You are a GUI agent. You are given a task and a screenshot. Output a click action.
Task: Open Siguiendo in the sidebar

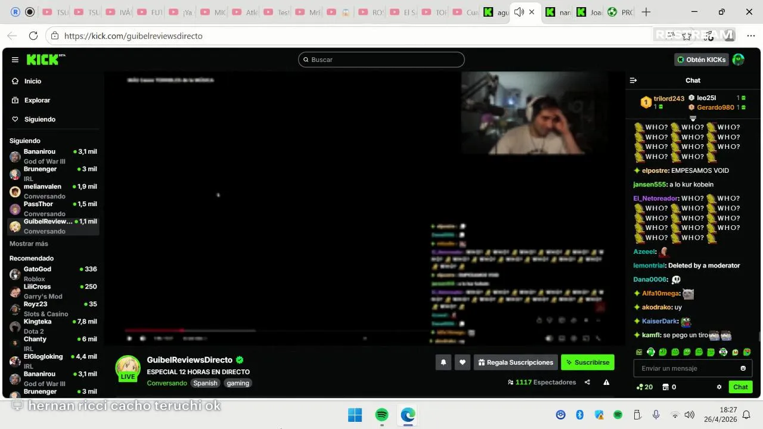click(40, 119)
